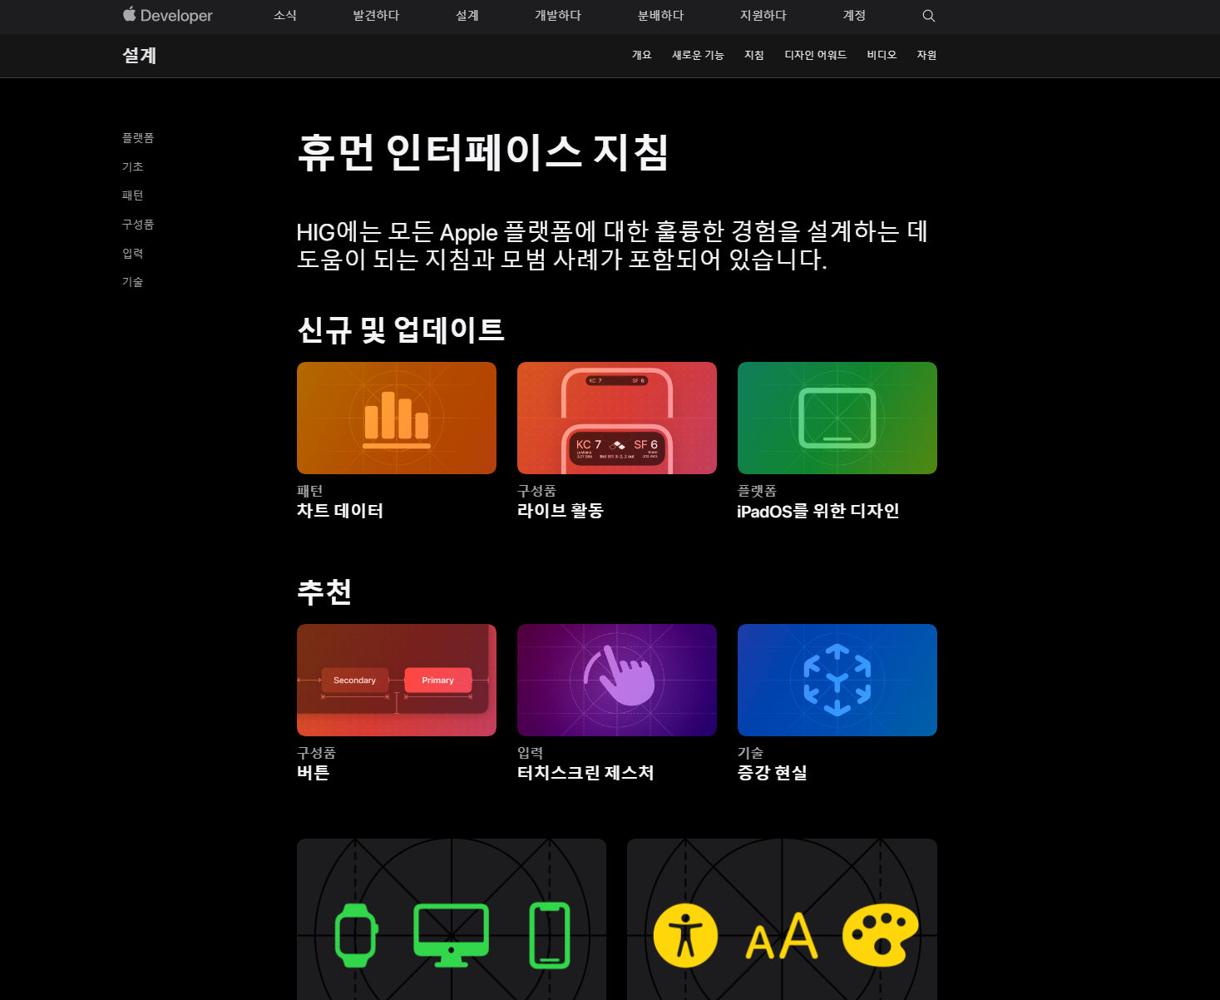Select 기초 in the sidebar
This screenshot has height=1000, width=1220.
(133, 166)
